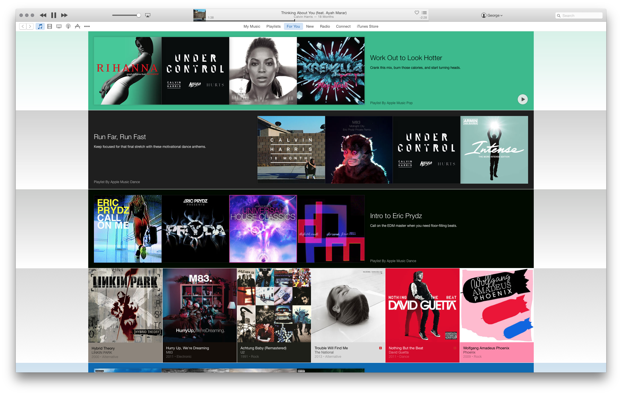
Task: Open the George account dropdown
Action: pos(492,15)
